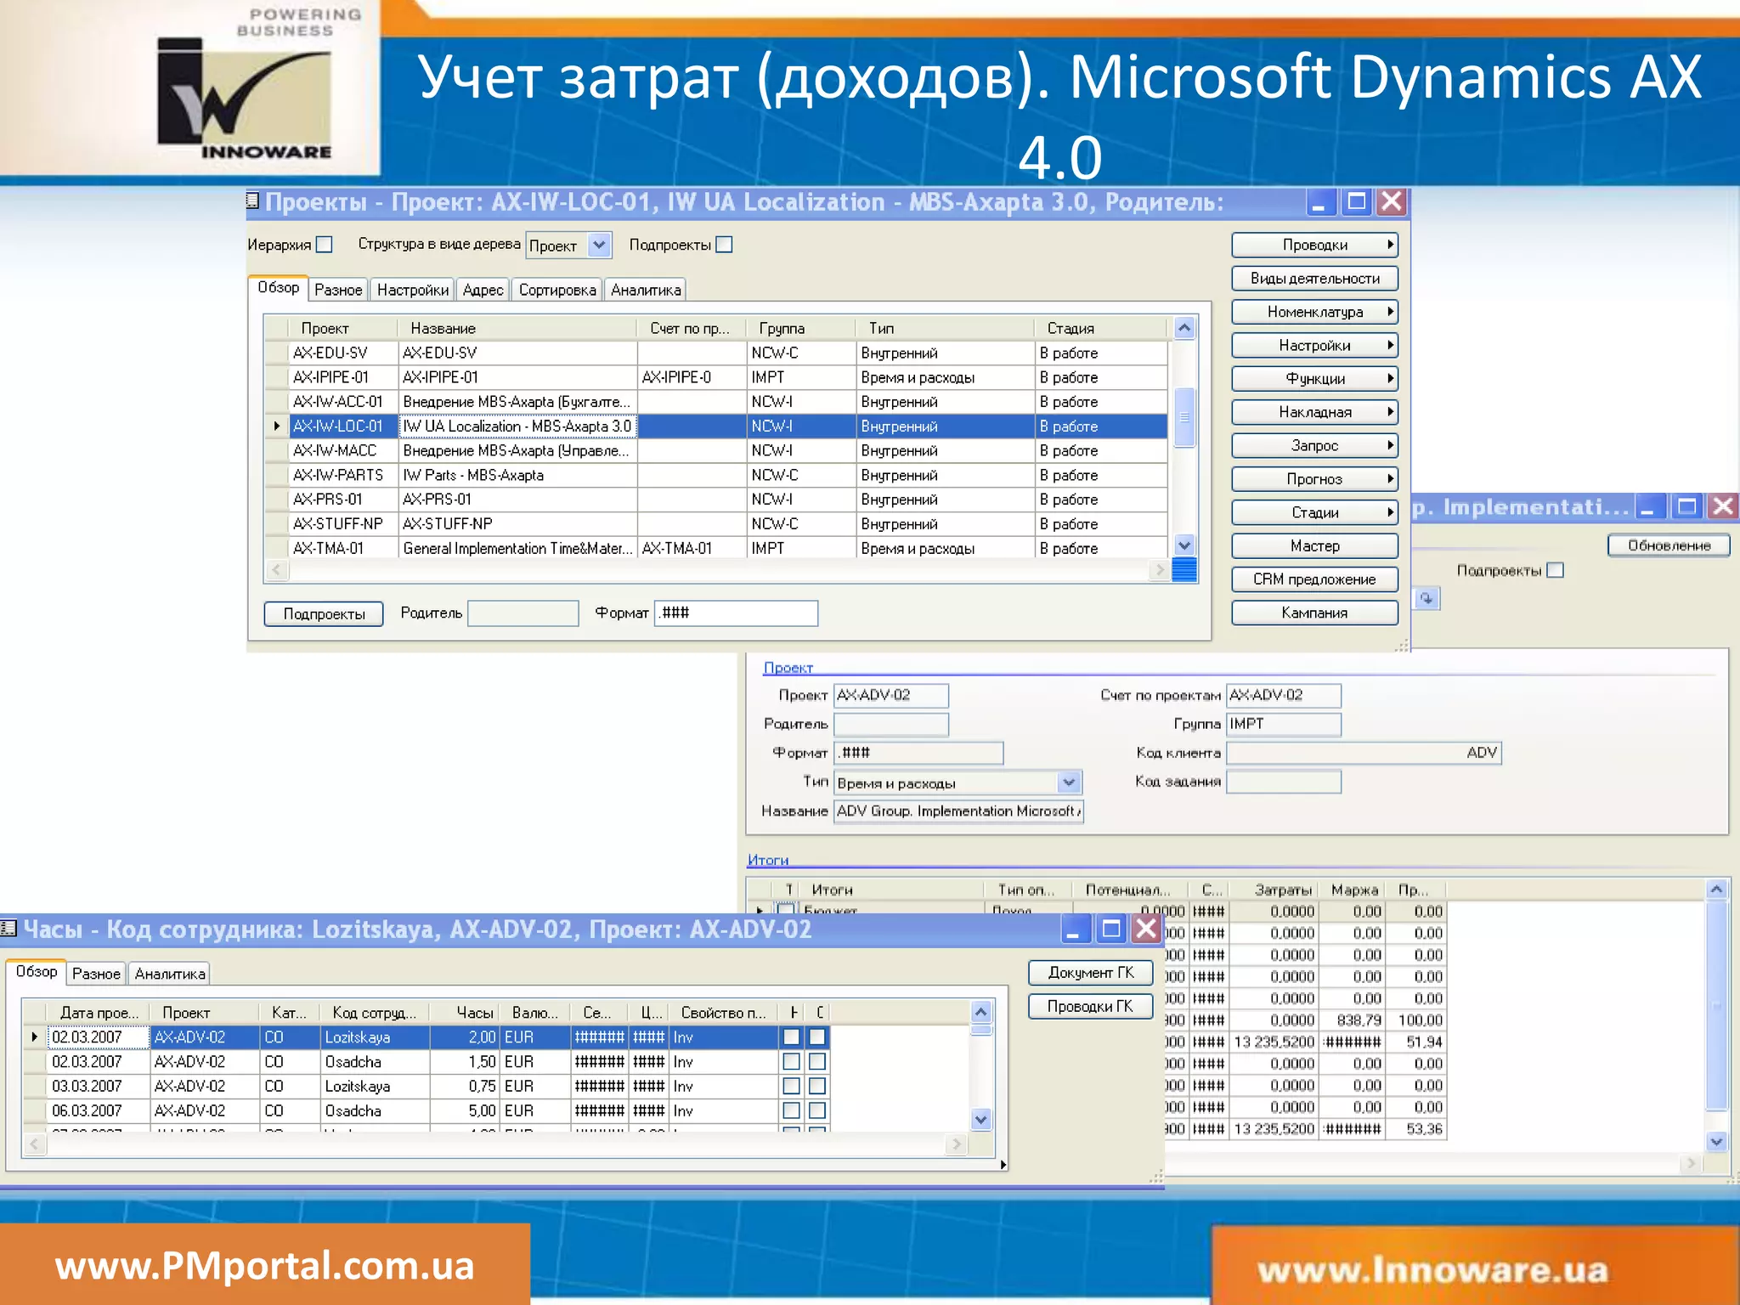Click Код клиента field with ADV

tap(1364, 753)
